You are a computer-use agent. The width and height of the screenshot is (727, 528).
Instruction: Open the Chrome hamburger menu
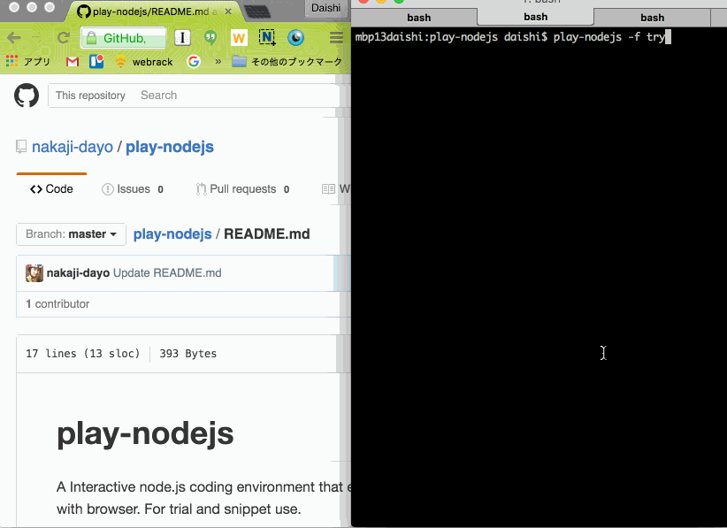[x=336, y=37]
